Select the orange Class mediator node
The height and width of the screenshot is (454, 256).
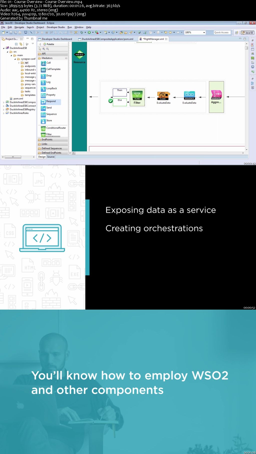[x=163, y=98]
